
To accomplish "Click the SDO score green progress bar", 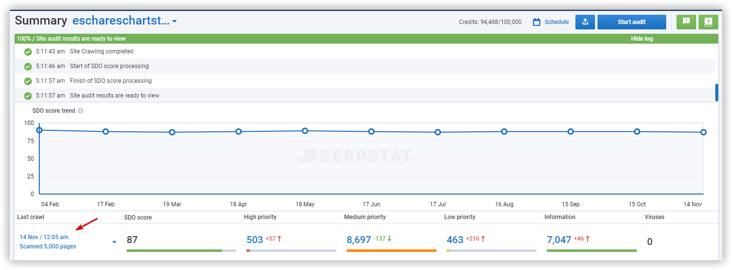I will click(x=174, y=250).
